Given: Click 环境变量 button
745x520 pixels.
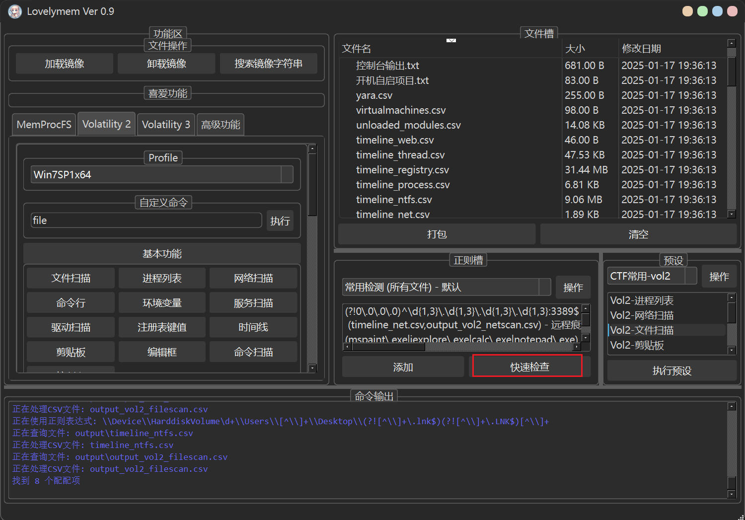Looking at the screenshot, I should pyautogui.click(x=162, y=303).
